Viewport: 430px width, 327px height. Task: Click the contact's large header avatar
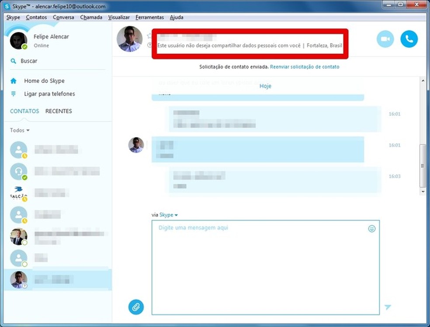[x=129, y=39]
